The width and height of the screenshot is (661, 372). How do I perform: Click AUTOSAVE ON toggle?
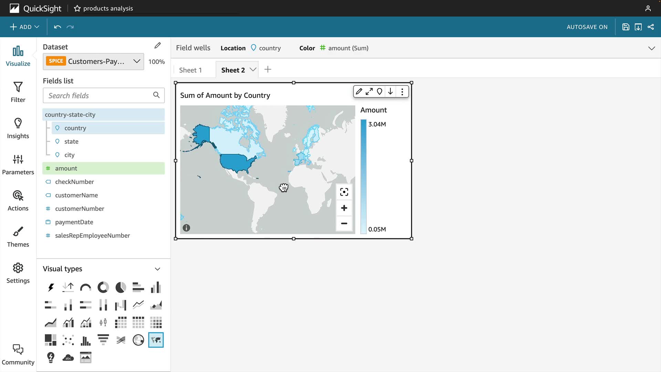[x=587, y=27]
